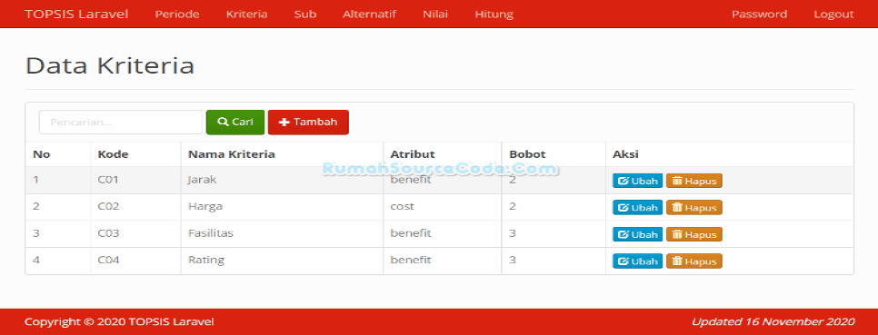Select the C03 code cell
The height and width of the screenshot is (335, 878).
(135, 233)
